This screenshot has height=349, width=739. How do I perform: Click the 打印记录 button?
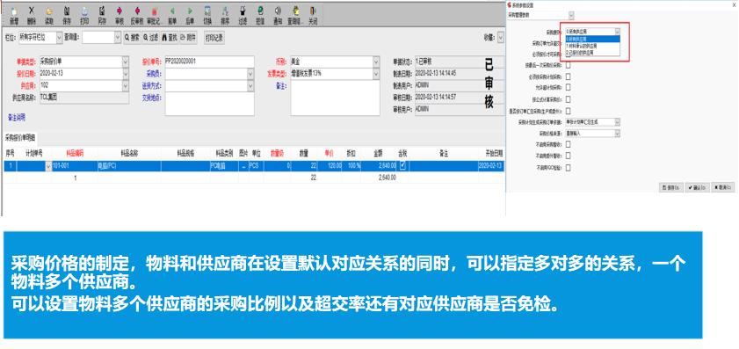(214, 38)
